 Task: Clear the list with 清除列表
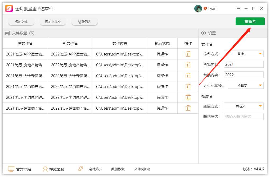(x=85, y=22)
